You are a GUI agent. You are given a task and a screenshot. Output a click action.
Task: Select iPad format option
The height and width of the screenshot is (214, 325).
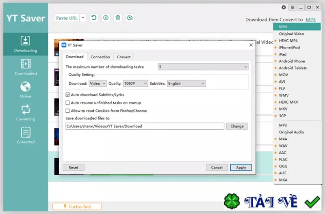pos(297,54)
